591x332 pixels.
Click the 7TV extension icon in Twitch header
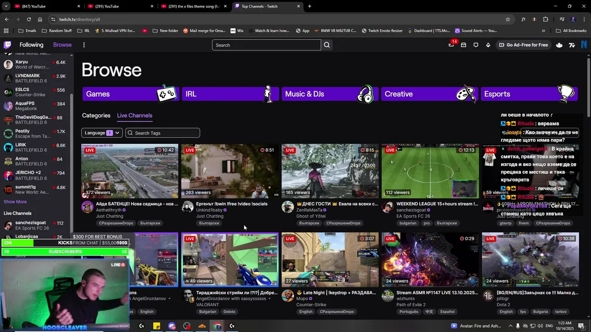572,45
